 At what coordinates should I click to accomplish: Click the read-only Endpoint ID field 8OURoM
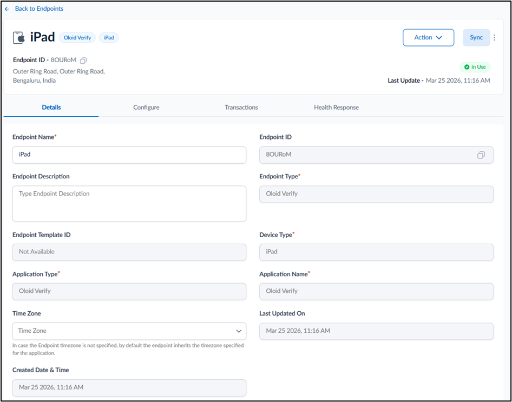[x=376, y=155]
